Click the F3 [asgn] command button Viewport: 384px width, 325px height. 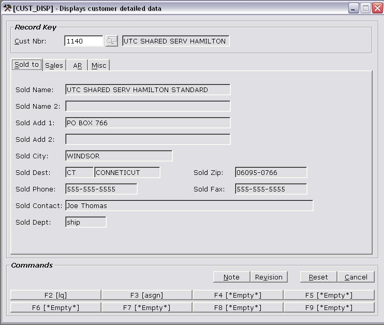146,295
